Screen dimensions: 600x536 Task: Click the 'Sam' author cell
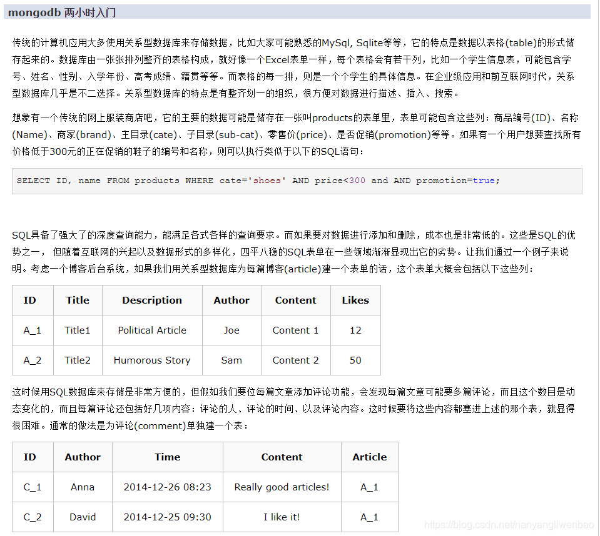231,360
